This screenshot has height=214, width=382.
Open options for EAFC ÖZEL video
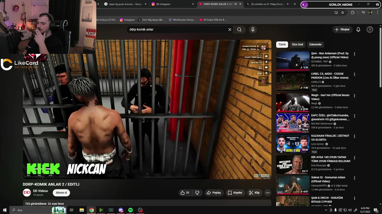tap(355, 116)
